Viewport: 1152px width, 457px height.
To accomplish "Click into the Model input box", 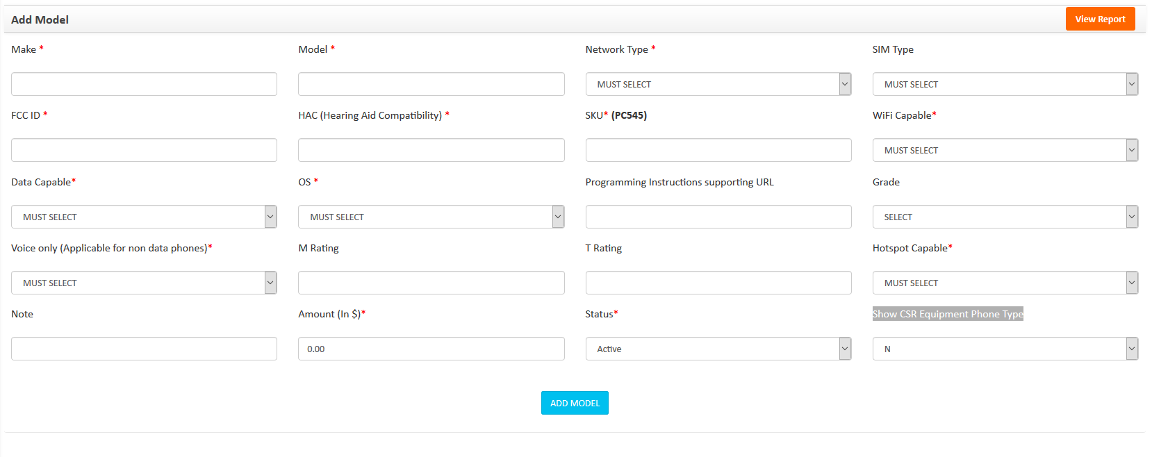I will 431,84.
